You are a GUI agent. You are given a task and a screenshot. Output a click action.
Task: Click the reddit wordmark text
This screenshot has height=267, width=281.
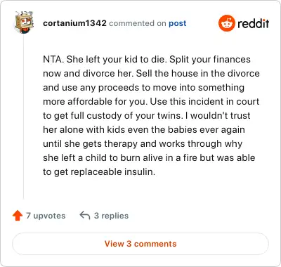click(x=253, y=24)
